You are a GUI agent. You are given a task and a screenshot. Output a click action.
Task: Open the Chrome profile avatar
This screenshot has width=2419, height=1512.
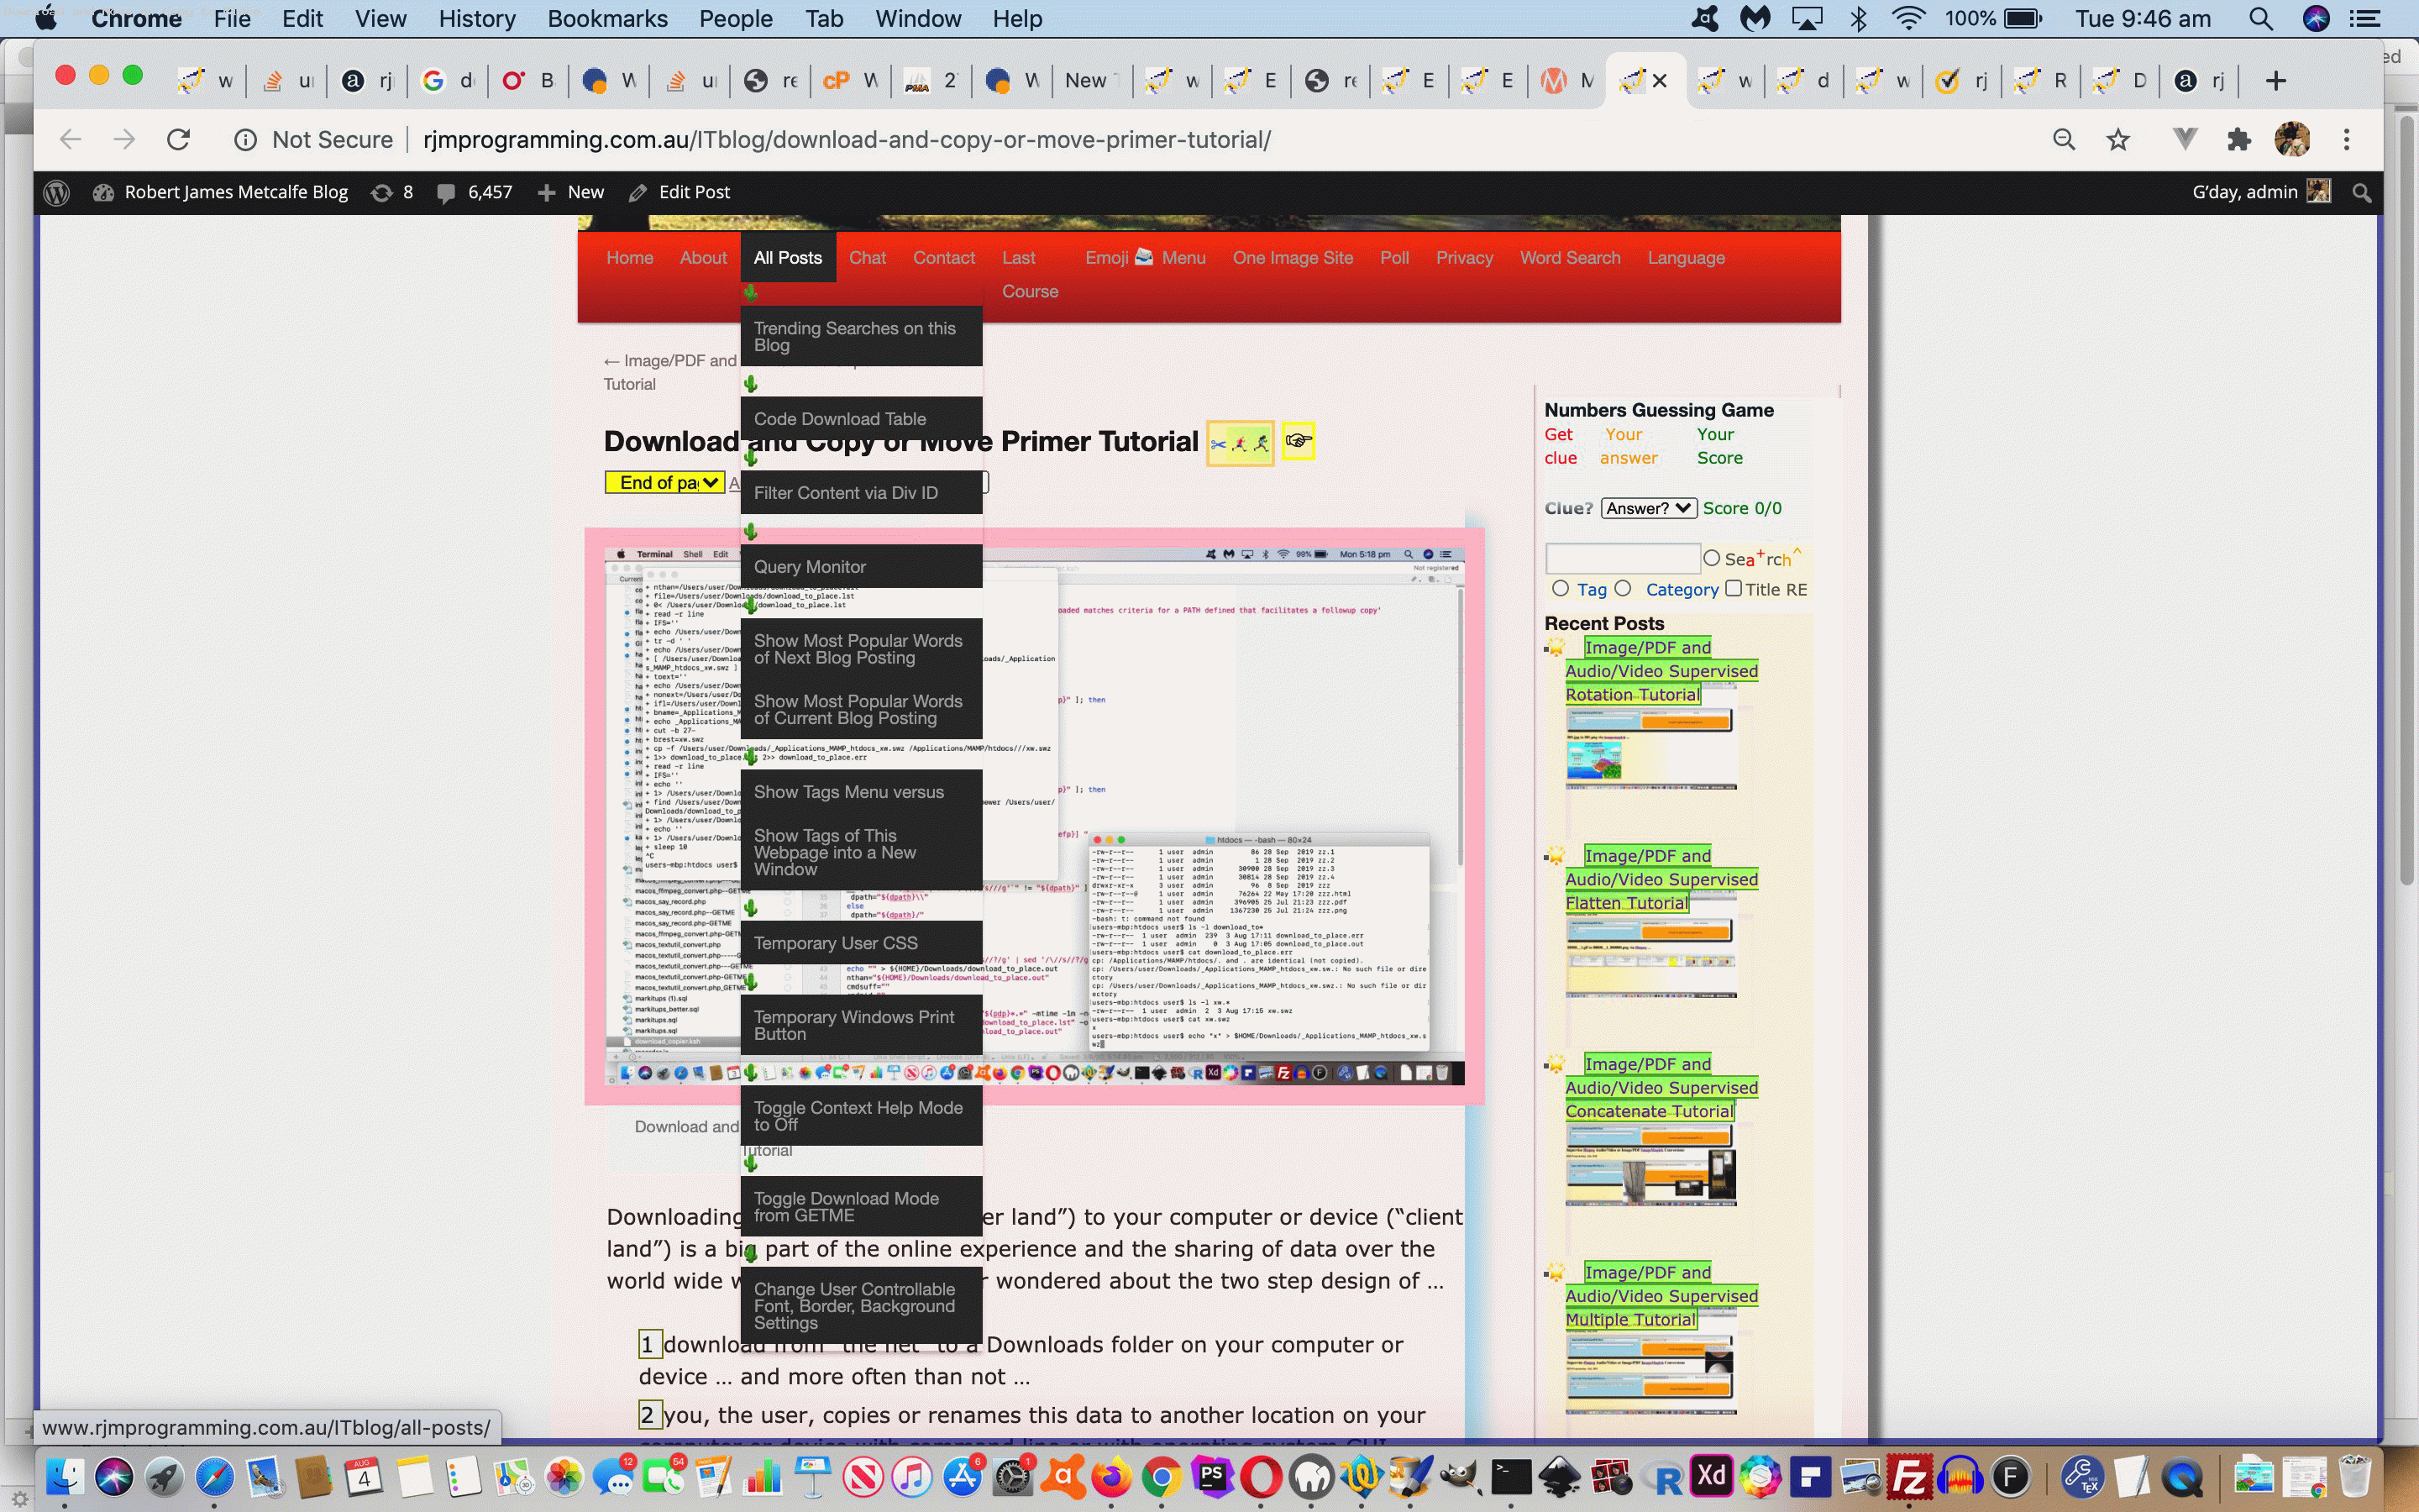coord(2292,140)
